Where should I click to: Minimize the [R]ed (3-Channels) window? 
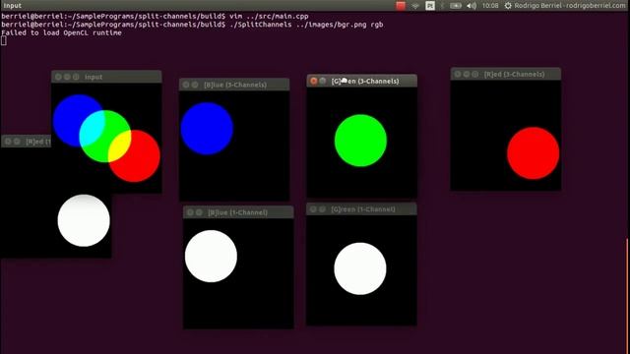[x=466, y=75]
